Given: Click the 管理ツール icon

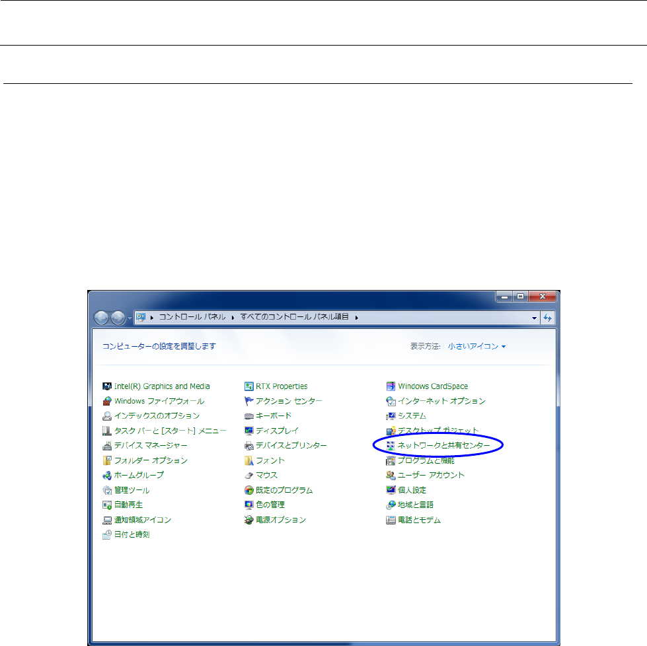Looking at the screenshot, I should 107,490.
